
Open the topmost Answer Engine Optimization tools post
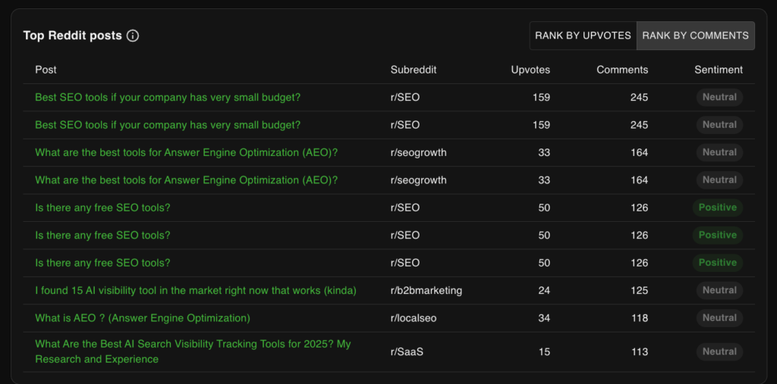[x=187, y=152]
